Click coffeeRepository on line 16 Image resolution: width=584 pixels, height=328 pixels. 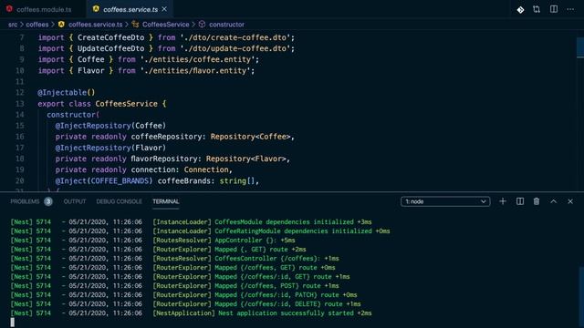(x=166, y=137)
